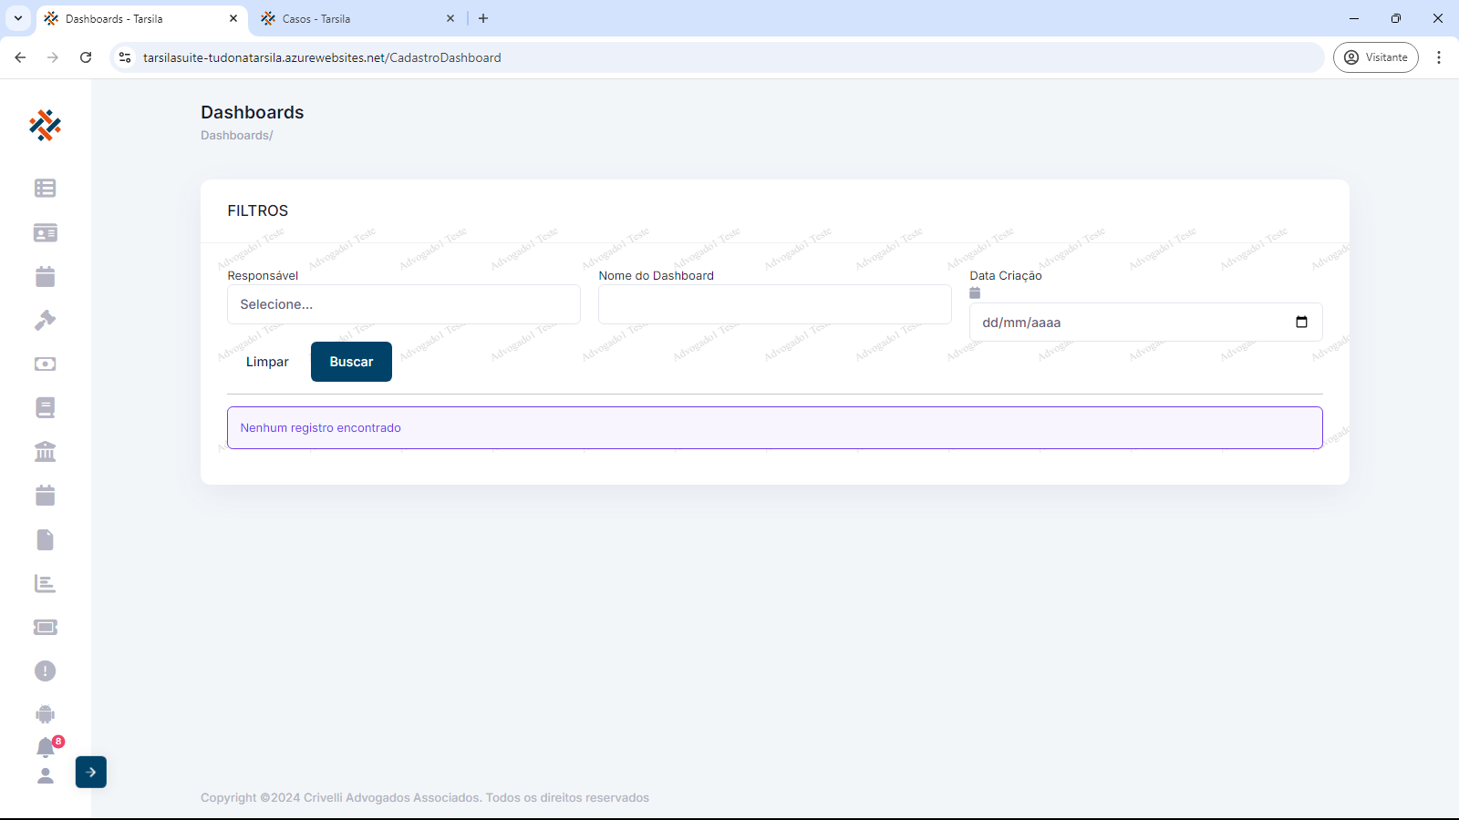The width and height of the screenshot is (1459, 820).
Task: Open the ID card icon in the sidebar
Action: click(x=45, y=232)
